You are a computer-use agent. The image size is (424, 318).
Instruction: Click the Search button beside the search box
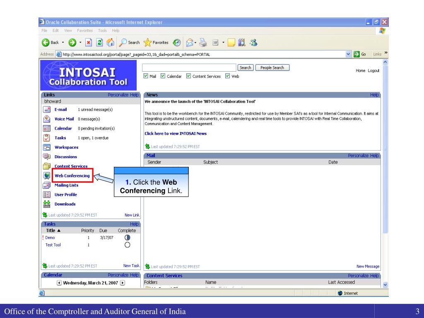click(246, 67)
